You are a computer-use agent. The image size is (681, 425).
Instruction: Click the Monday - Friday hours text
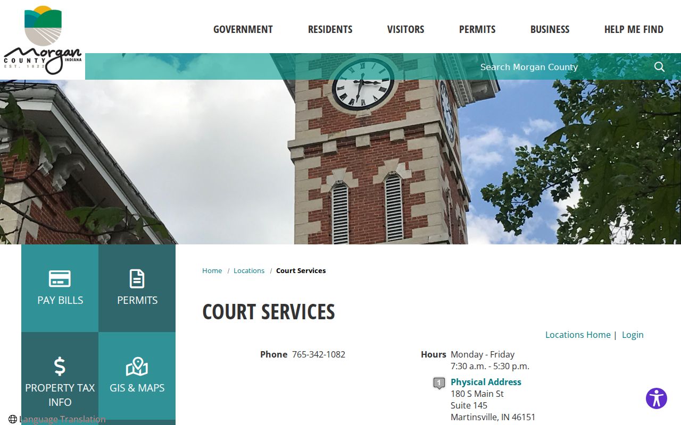click(483, 354)
